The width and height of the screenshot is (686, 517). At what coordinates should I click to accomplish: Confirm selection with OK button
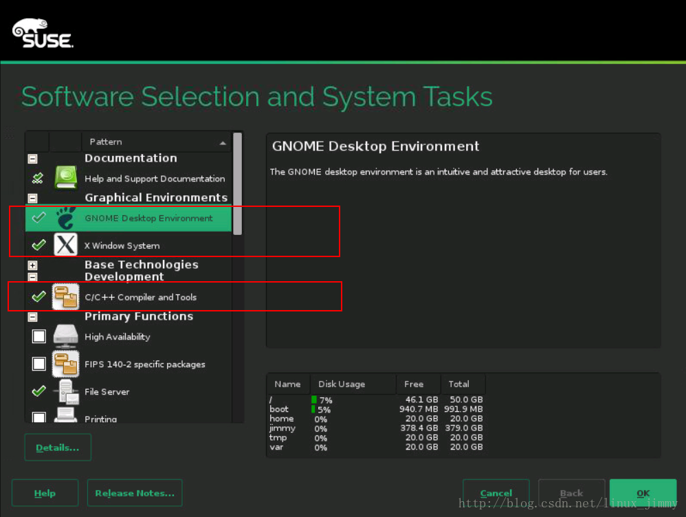click(643, 493)
